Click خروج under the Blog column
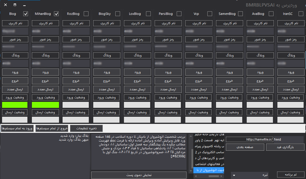 click(x=15, y=81)
